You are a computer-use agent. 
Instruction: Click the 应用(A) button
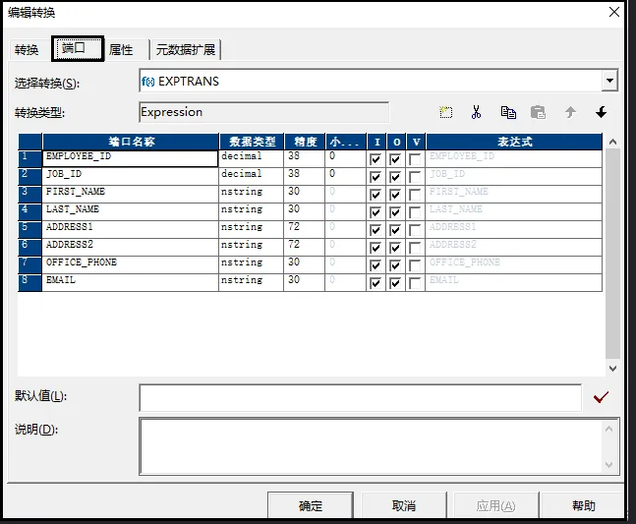(x=495, y=505)
